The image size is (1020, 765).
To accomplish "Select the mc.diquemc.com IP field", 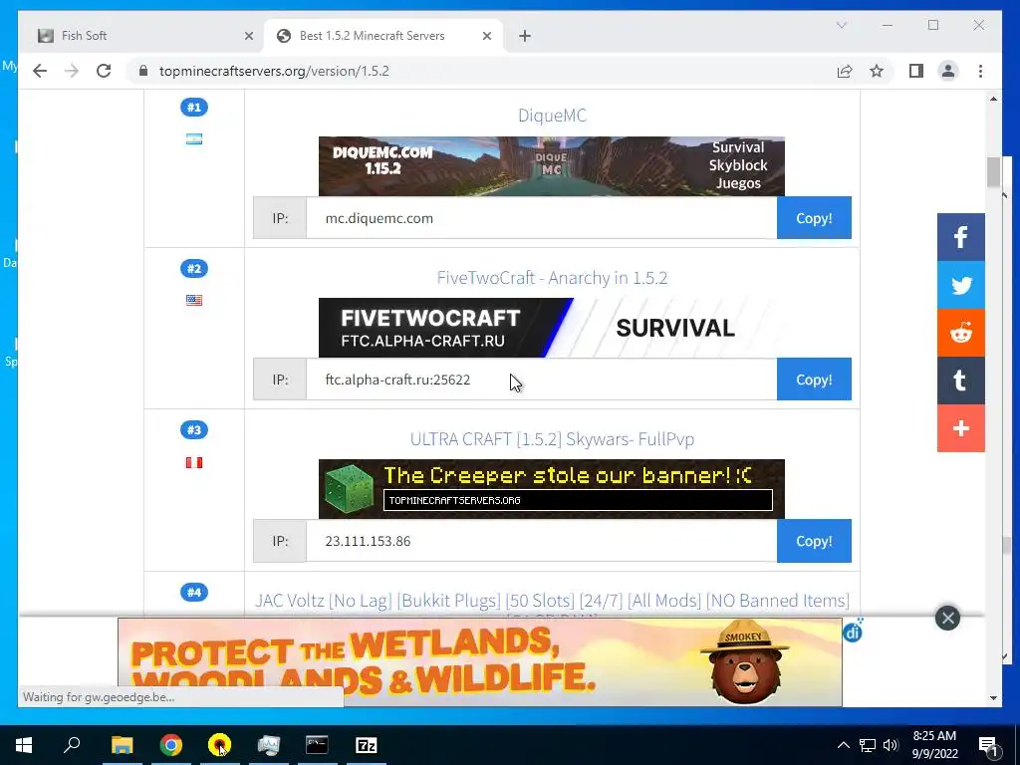I will (x=541, y=218).
